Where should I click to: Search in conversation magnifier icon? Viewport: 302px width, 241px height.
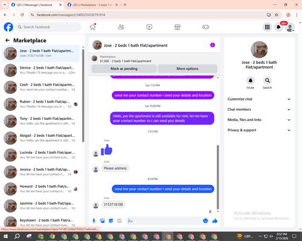[268, 81]
